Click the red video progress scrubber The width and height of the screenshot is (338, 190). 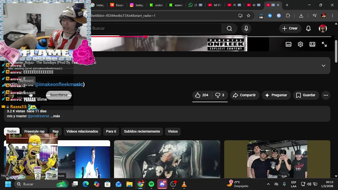pyautogui.click(x=145, y=36)
